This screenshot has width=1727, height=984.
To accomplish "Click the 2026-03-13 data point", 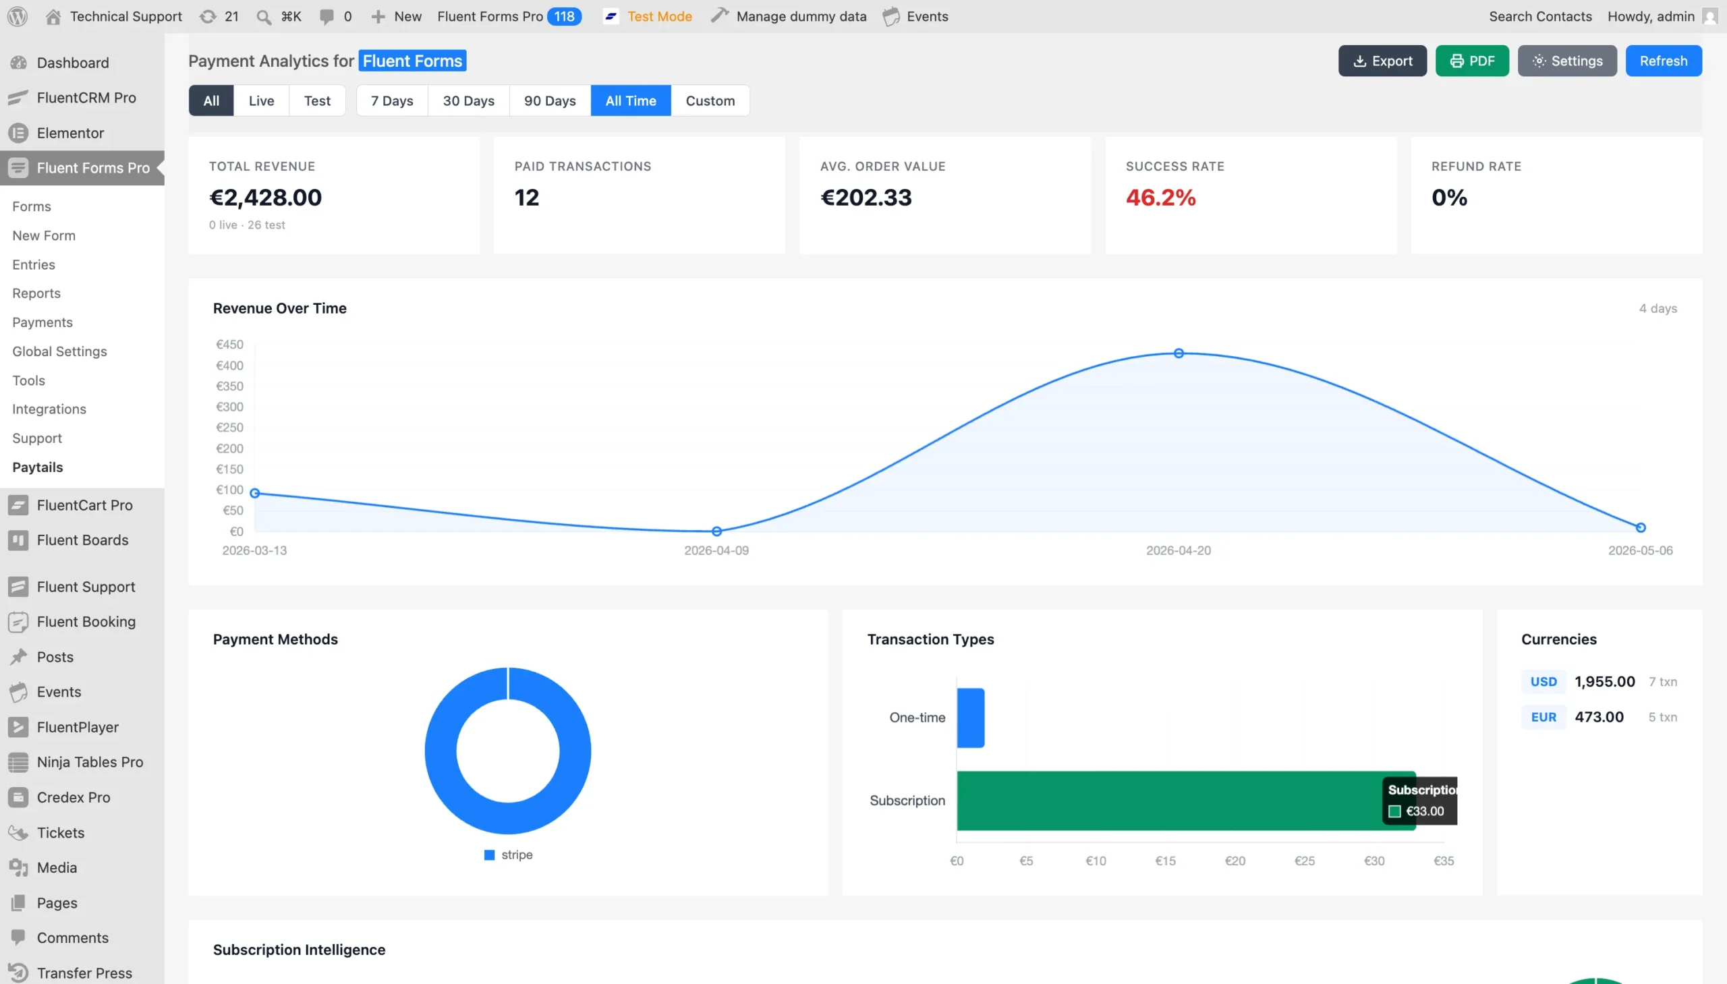I will tap(255, 494).
